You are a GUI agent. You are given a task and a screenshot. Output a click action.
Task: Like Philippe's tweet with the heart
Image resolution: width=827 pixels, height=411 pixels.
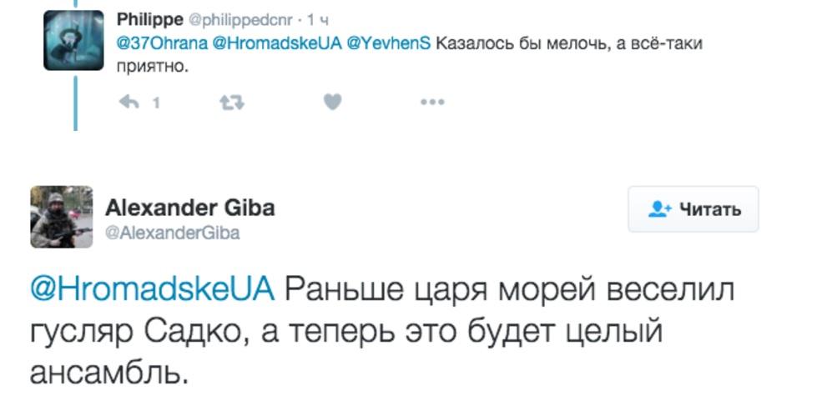[x=332, y=102]
